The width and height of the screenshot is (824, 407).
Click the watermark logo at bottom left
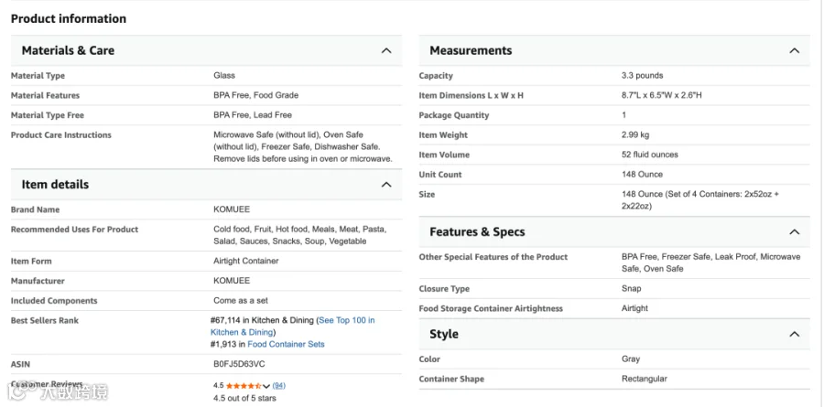59,392
